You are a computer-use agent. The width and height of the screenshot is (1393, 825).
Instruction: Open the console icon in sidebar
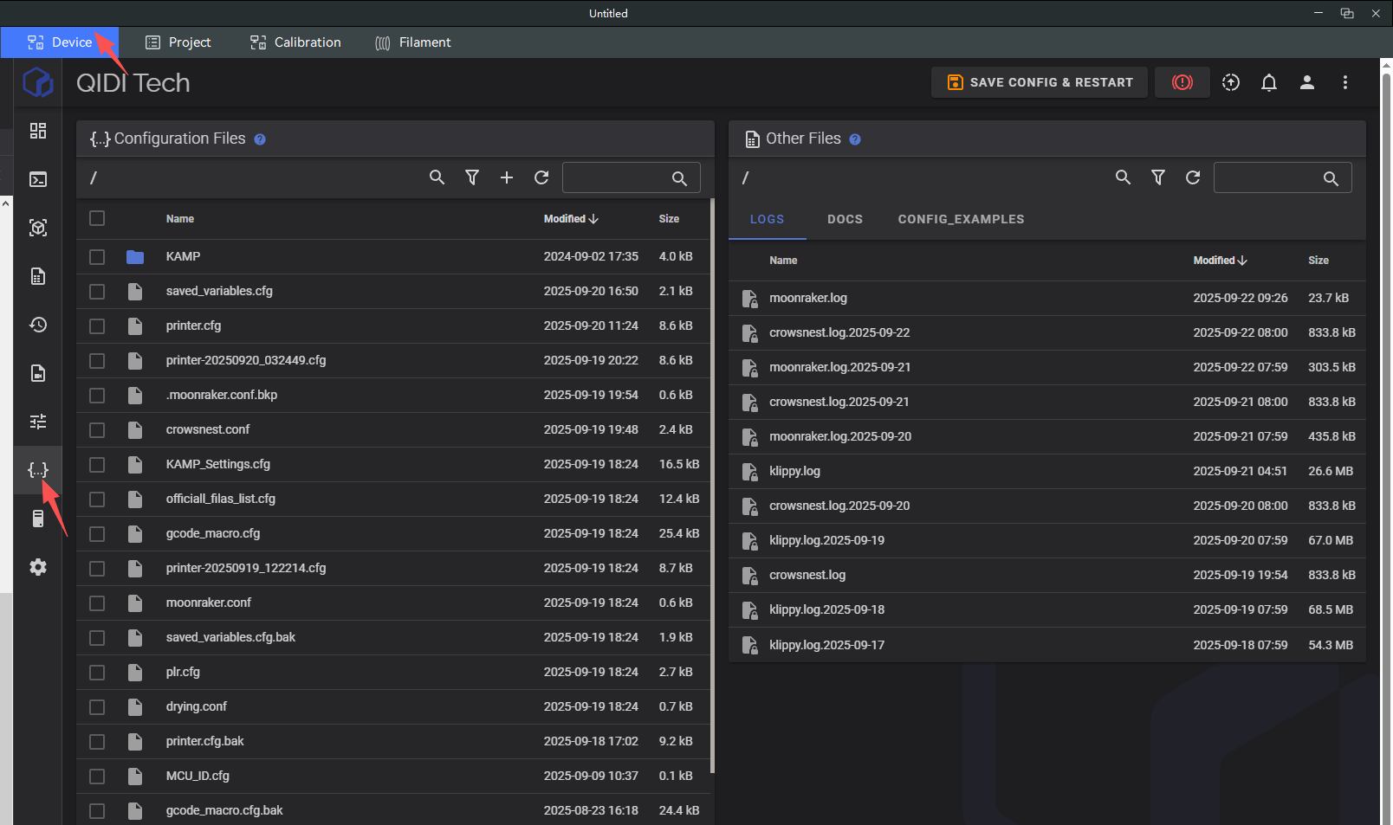pyautogui.click(x=38, y=179)
